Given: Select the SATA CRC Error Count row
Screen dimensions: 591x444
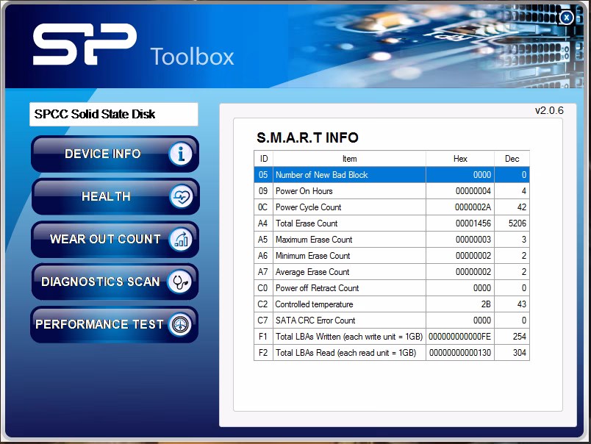Looking at the screenshot, I should pos(392,321).
